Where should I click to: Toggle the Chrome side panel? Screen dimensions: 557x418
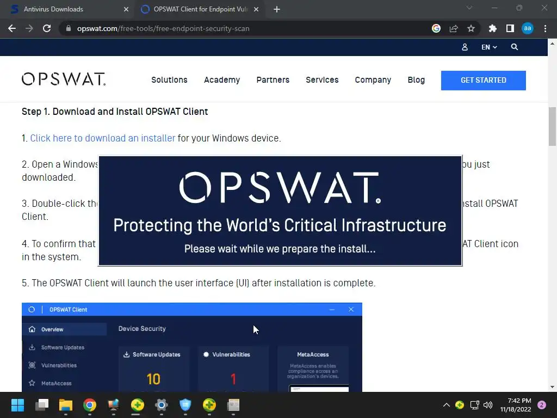point(510,28)
